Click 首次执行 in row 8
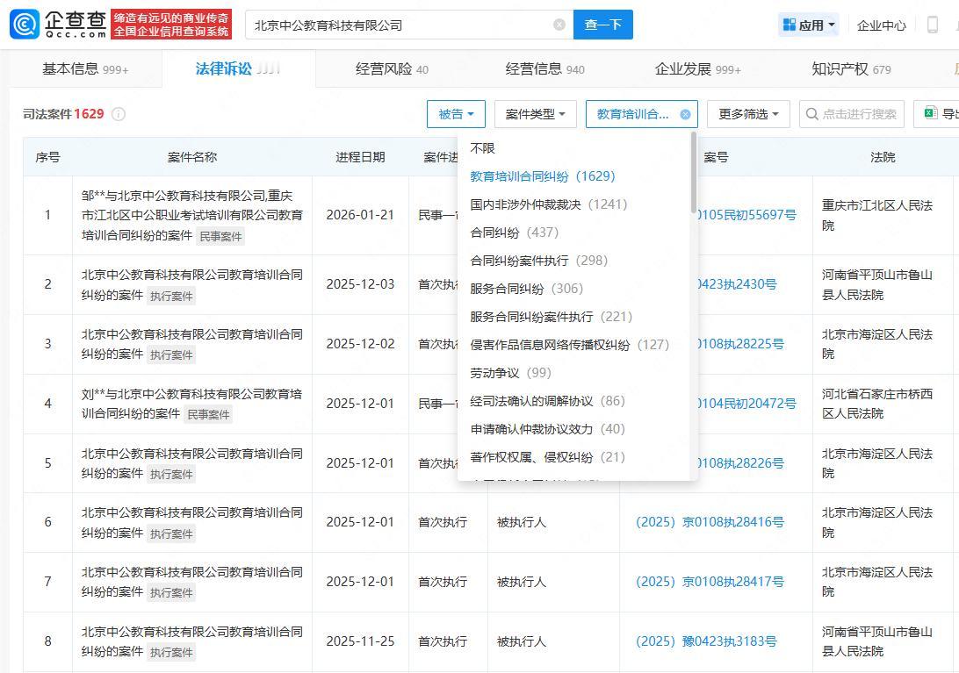 coord(443,641)
